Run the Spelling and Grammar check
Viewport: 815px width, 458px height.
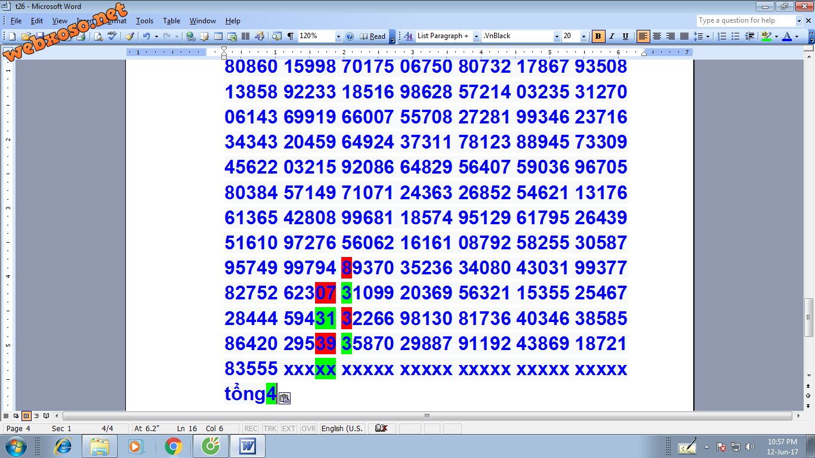(112, 36)
